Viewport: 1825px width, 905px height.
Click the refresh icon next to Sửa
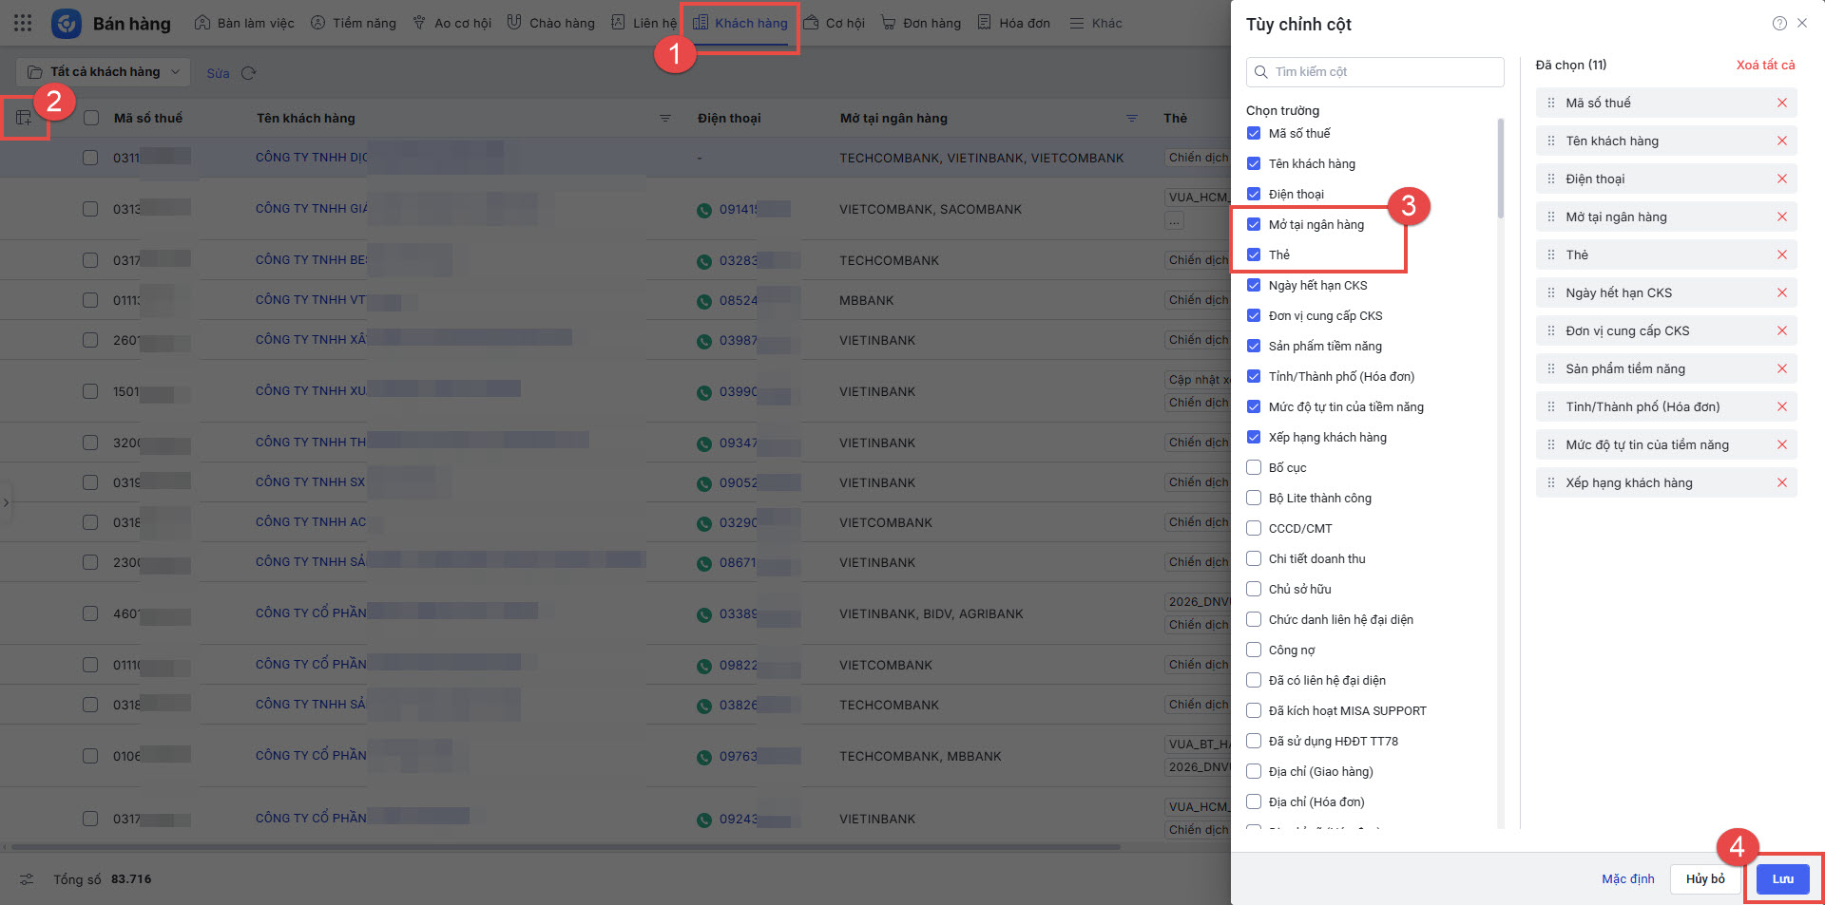(249, 73)
